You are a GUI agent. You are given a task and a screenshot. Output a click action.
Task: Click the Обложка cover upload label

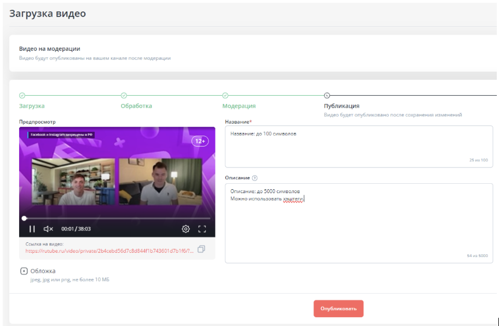click(x=43, y=271)
